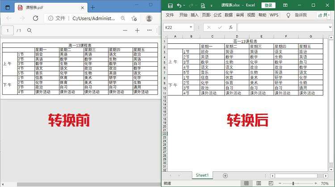Switch to the 审阅 ribbon tab
This screenshot has width=335, height=187.
click(x=240, y=15)
